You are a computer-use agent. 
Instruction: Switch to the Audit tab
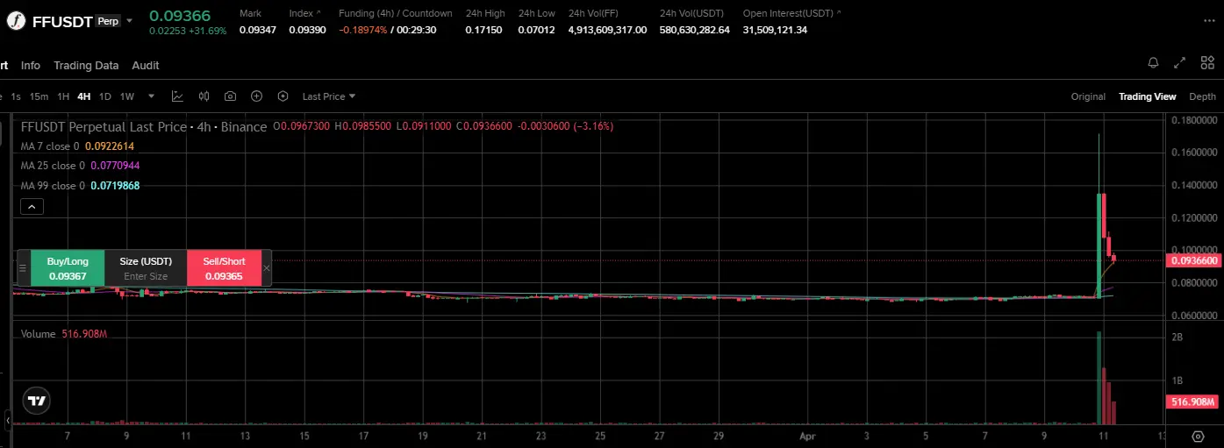(x=146, y=66)
